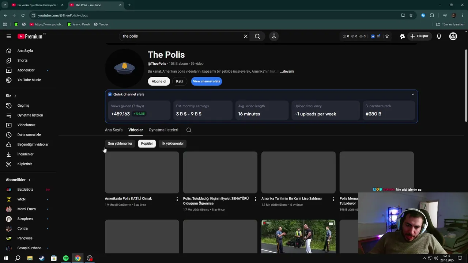The width and height of the screenshot is (468, 263).
Task: Switch to 'Bu korku oyunlarını' browser tab
Action: click(37, 5)
